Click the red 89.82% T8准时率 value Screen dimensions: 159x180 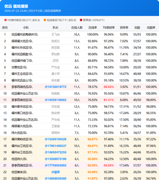click(109, 87)
